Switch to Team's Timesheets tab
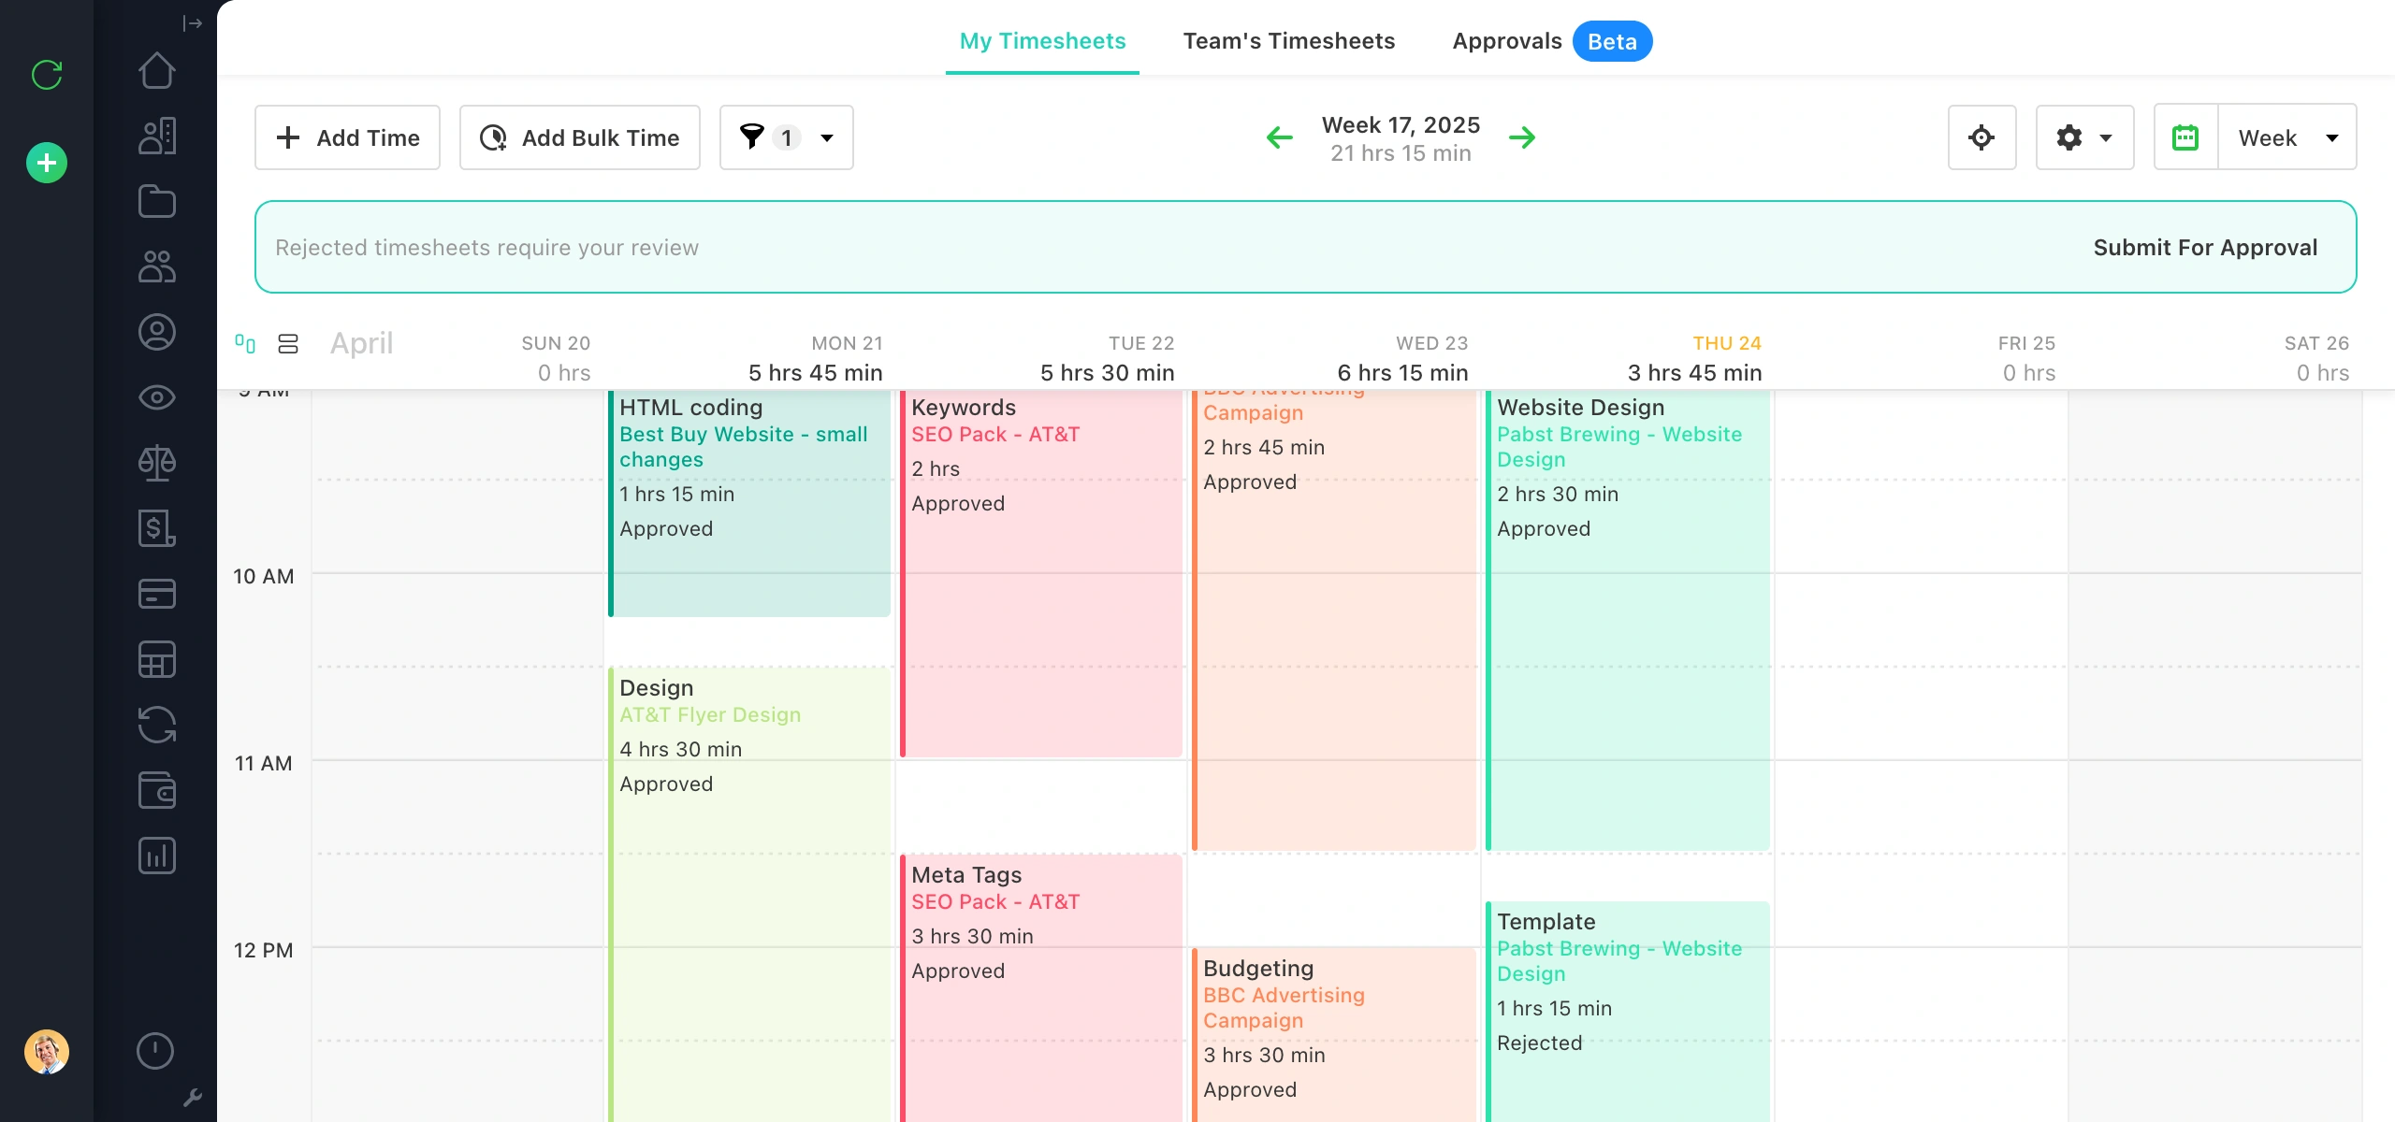Screen dimensions: 2395x1122 click(x=1288, y=41)
